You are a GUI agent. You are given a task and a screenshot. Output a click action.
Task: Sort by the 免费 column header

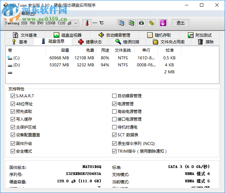pos(83,50)
